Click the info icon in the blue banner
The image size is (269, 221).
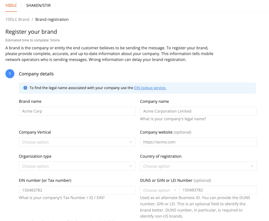tap(25, 88)
